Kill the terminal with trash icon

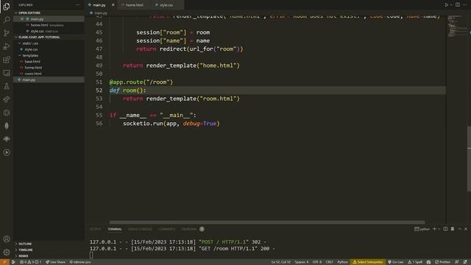click(453, 229)
